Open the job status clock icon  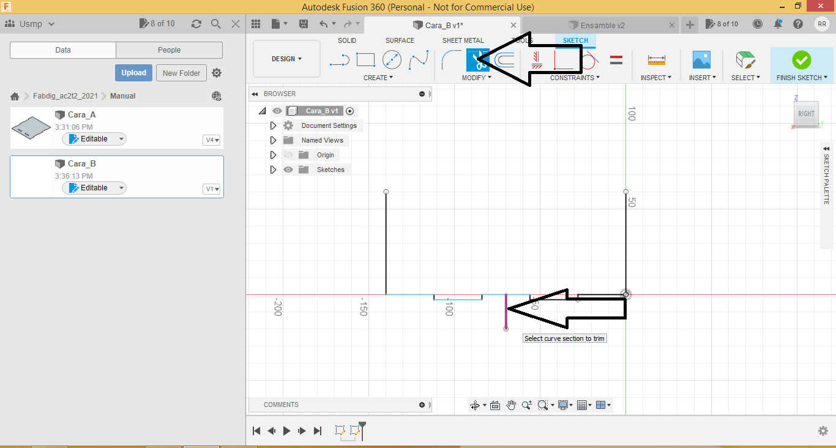[758, 24]
